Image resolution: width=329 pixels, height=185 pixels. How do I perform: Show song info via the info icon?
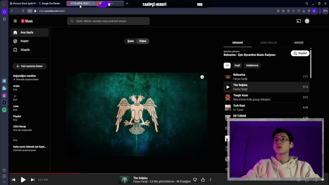pos(202,77)
